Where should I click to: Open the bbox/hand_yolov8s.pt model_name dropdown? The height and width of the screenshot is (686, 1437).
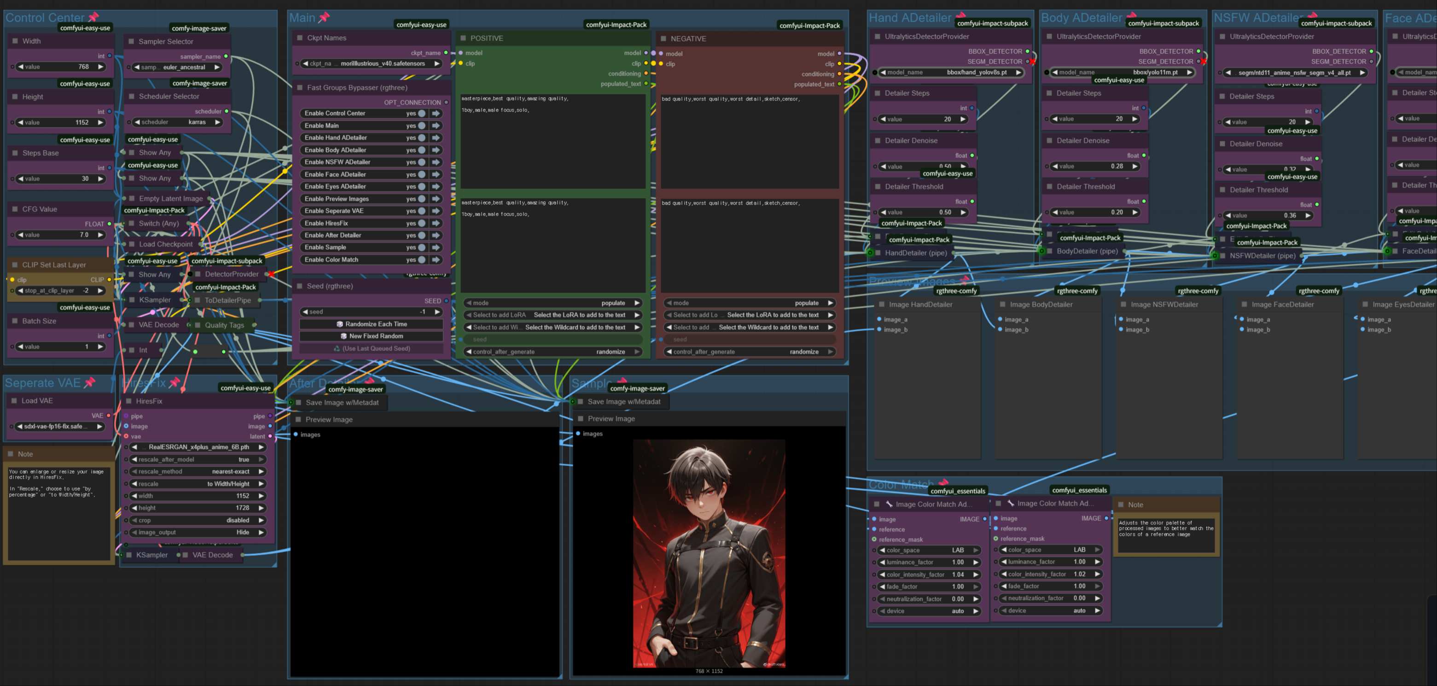point(951,73)
